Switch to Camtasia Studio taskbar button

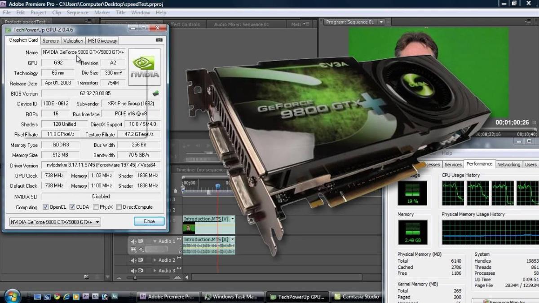coord(358,297)
